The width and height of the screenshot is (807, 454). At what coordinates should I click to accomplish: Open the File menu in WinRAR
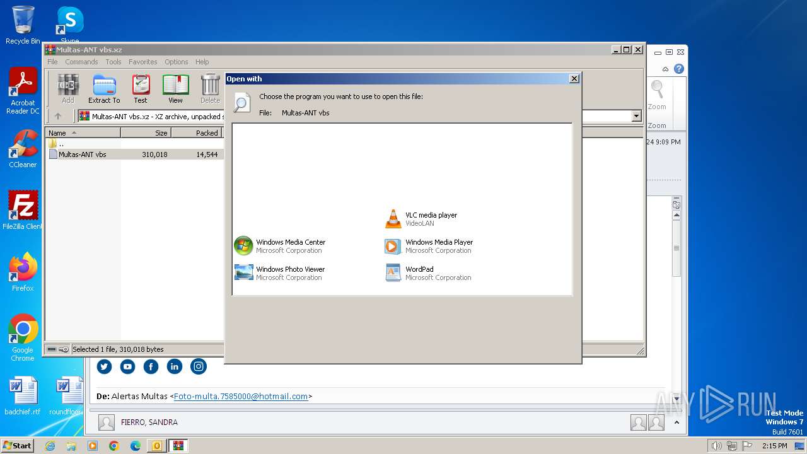[x=52, y=62]
